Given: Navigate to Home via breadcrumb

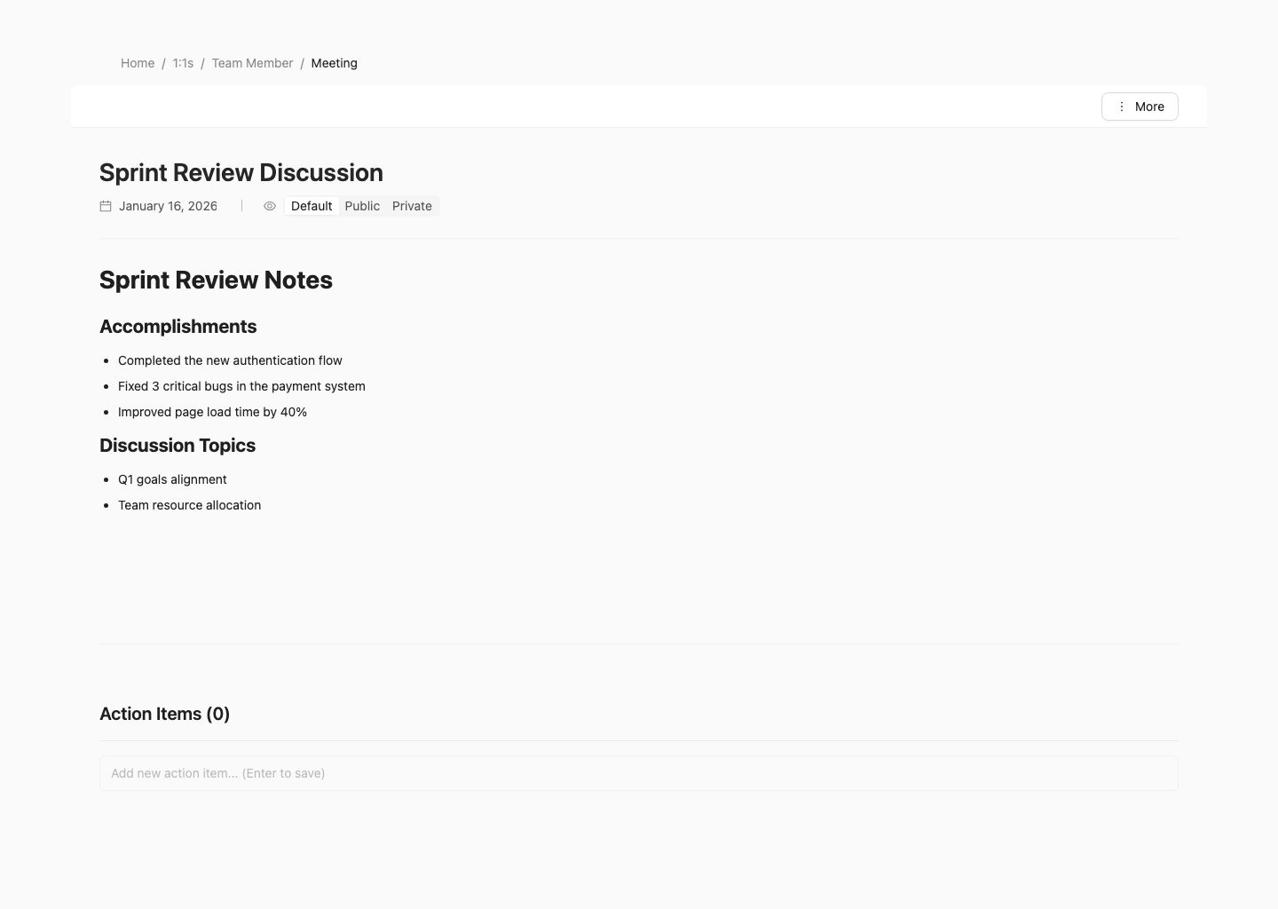Looking at the screenshot, I should click(138, 63).
